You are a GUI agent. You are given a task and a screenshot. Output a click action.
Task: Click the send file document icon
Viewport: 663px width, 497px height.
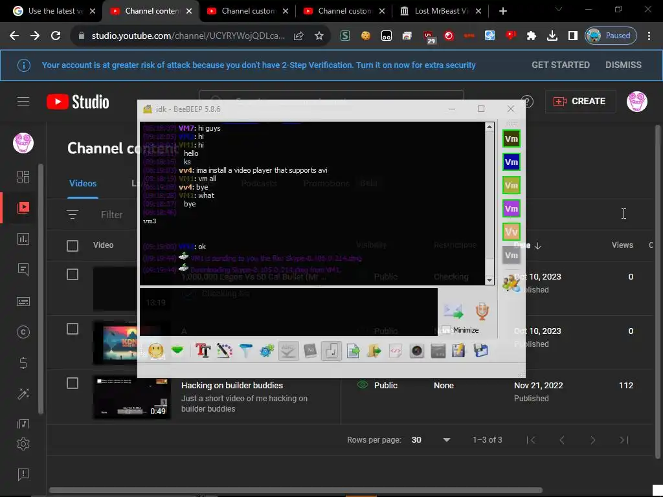click(353, 350)
